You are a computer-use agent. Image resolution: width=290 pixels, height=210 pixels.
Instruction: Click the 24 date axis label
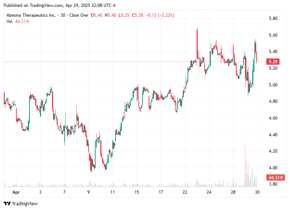[209, 192]
